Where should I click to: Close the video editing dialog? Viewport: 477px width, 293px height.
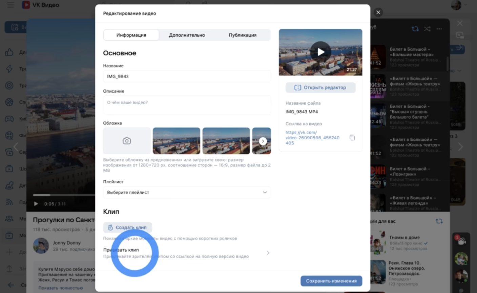(378, 13)
